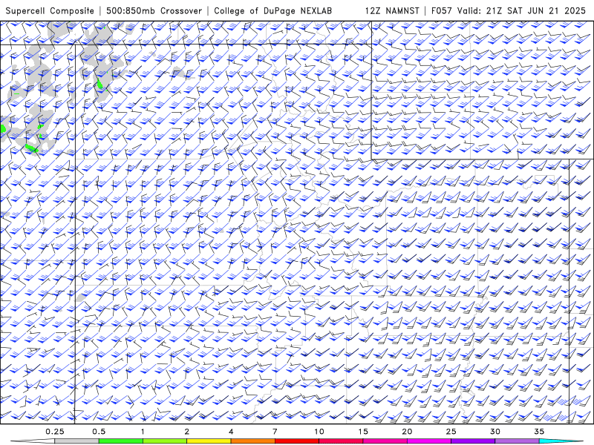Click the scale label 7 on the legend
594x445 pixels.
click(275, 432)
